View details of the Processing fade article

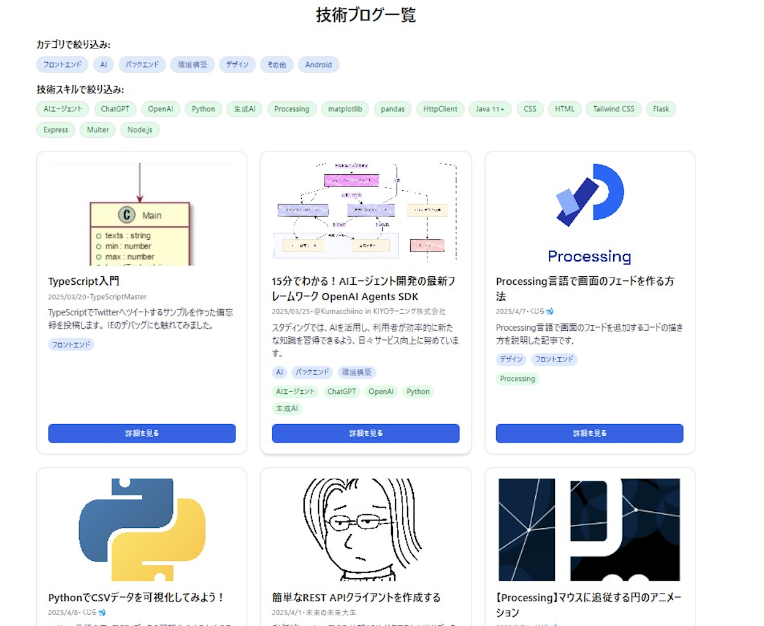[589, 433]
